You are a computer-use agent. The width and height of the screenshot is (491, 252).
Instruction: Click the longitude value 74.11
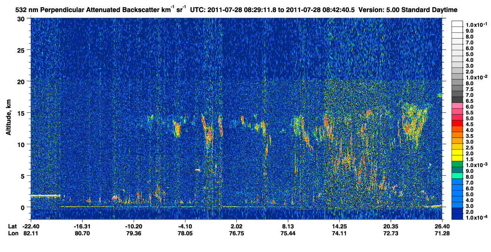pyautogui.click(x=340, y=233)
